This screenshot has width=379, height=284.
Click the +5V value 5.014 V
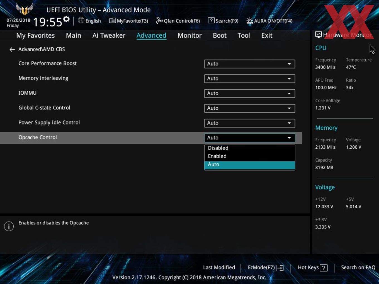[354, 207]
